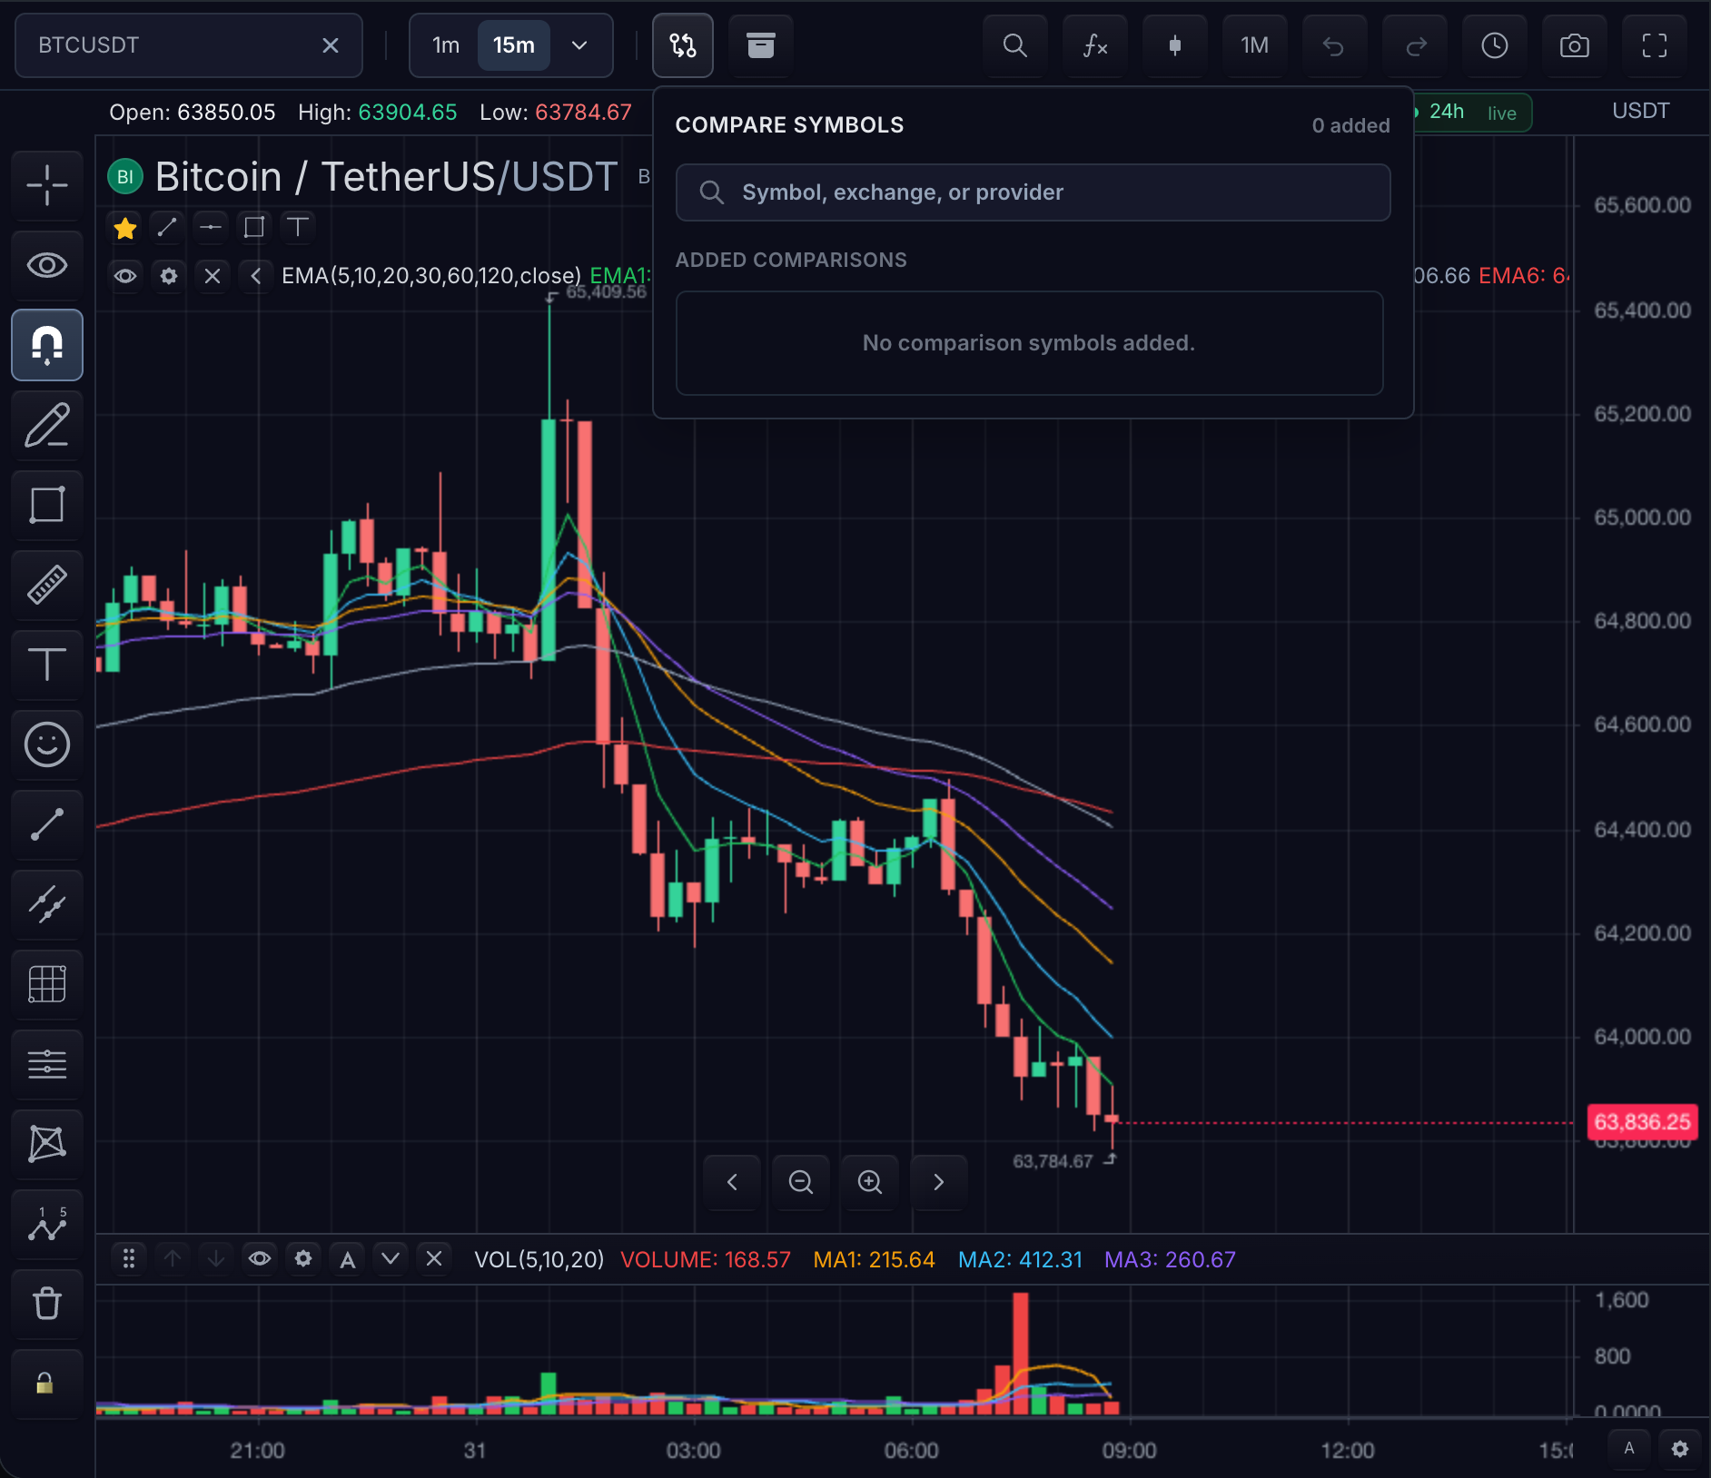Take a chart screenshot with camera
1711x1478 pixels.
(x=1575, y=45)
